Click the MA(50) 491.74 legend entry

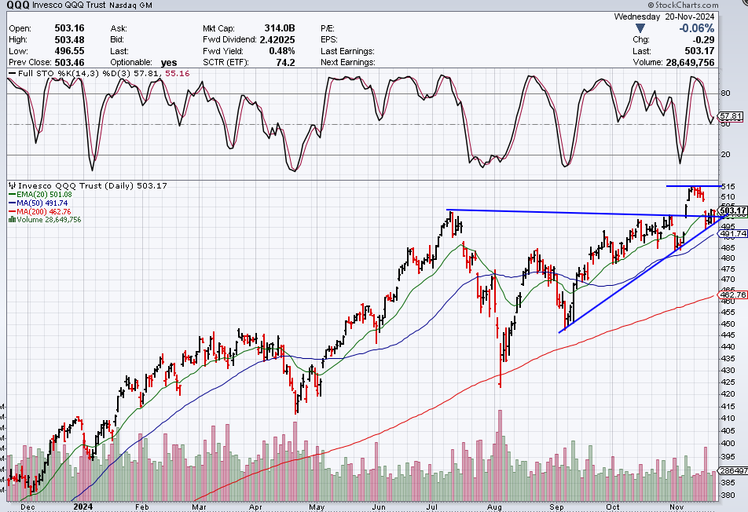point(38,203)
